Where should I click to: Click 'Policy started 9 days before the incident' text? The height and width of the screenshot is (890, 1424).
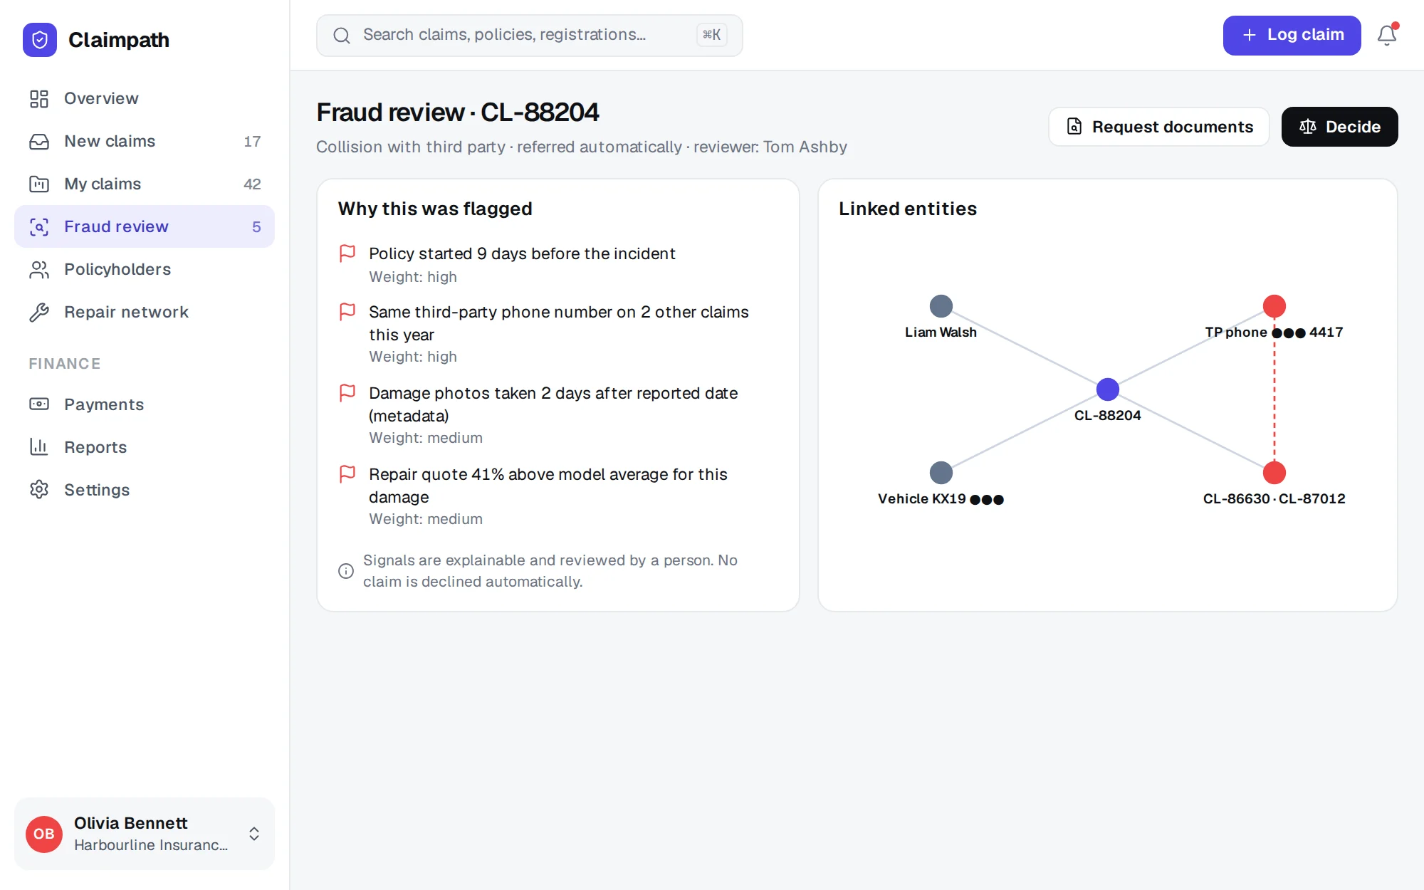point(522,253)
